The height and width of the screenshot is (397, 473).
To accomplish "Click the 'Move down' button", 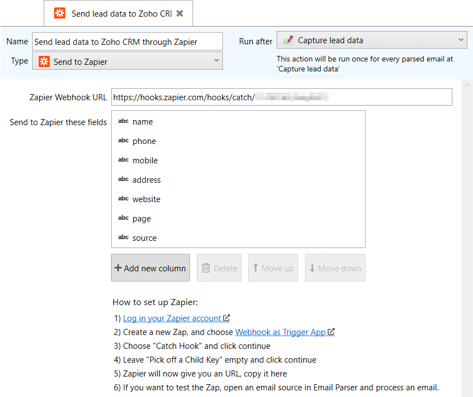I will coord(335,268).
